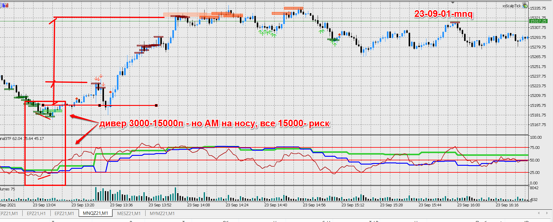
Task: Click the 25.00 oscillator scale level
Action: click(x=535, y=172)
